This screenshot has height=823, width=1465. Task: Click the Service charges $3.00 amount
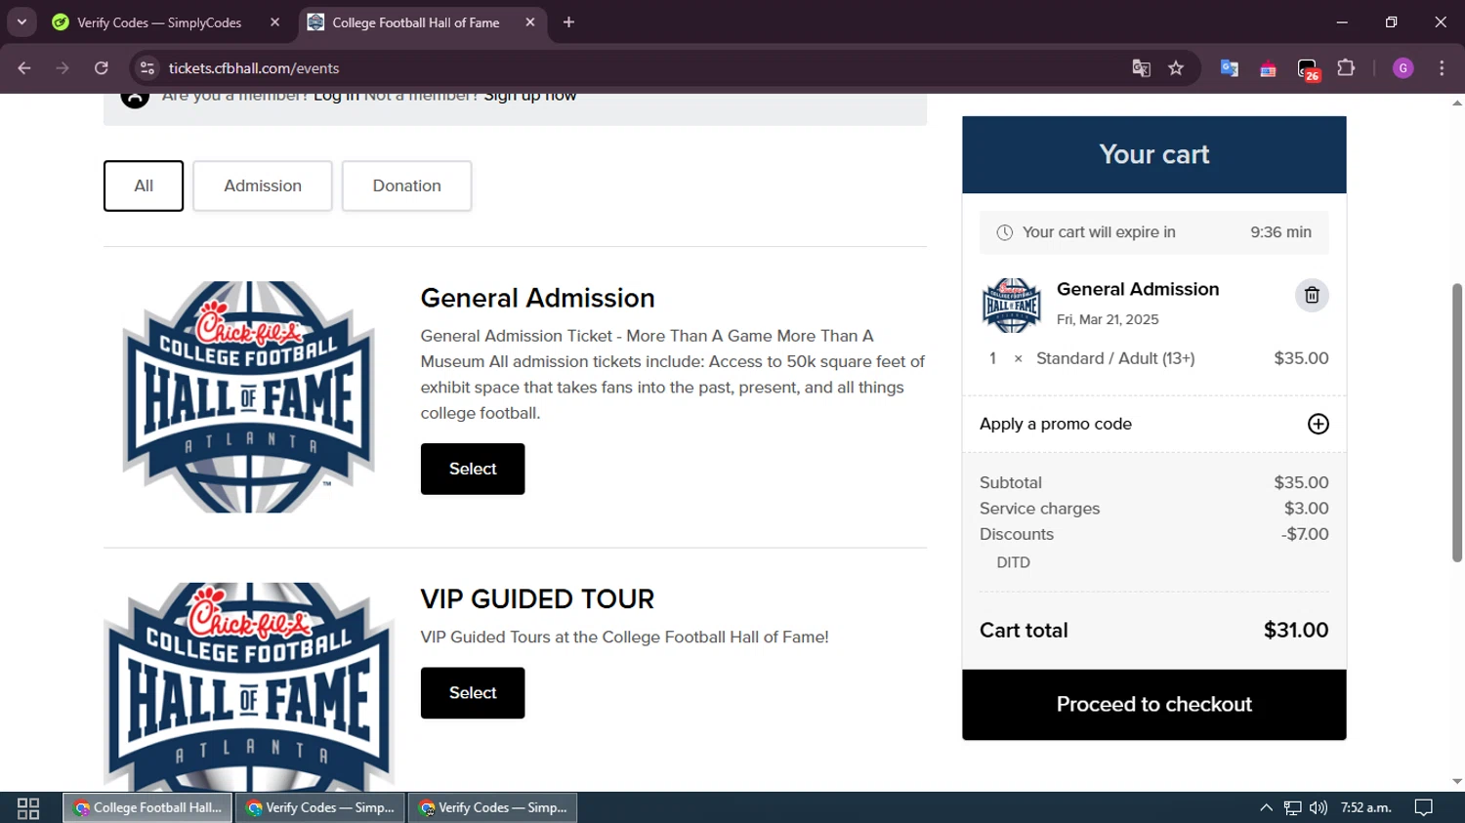click(1306, 509)
